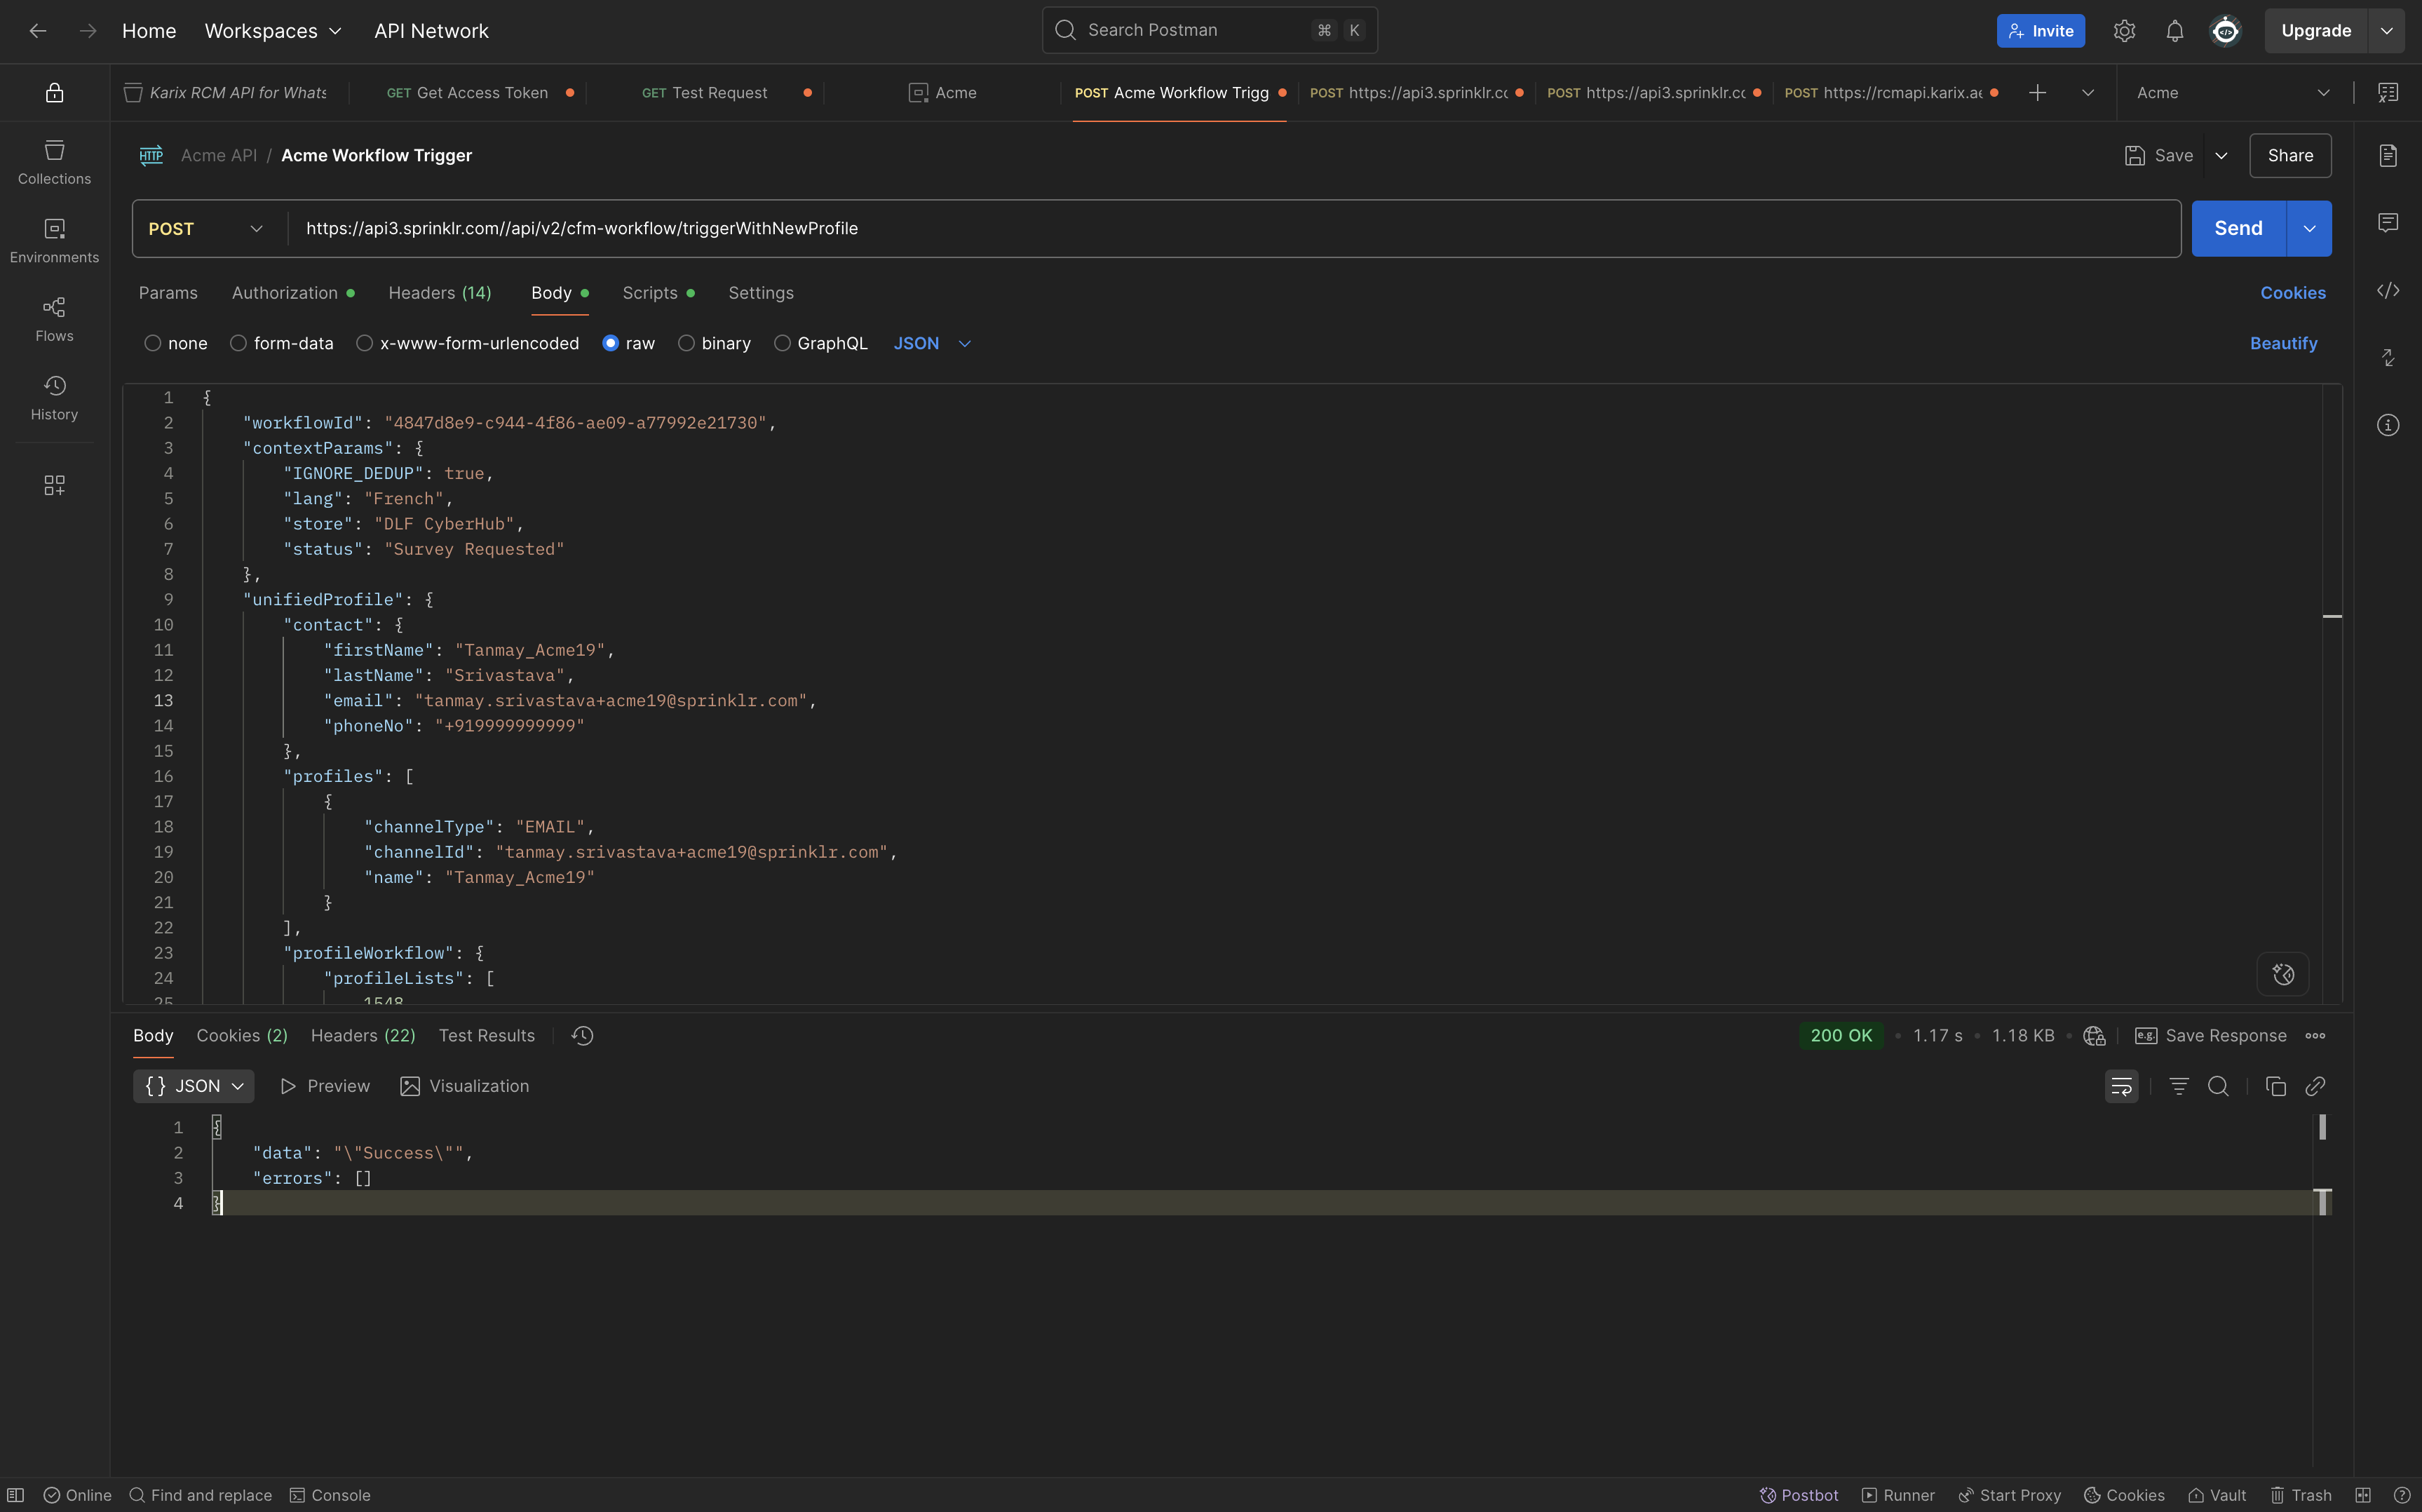
Task: Open the documentation panel icon
Action: click(x=2388, y=155)
